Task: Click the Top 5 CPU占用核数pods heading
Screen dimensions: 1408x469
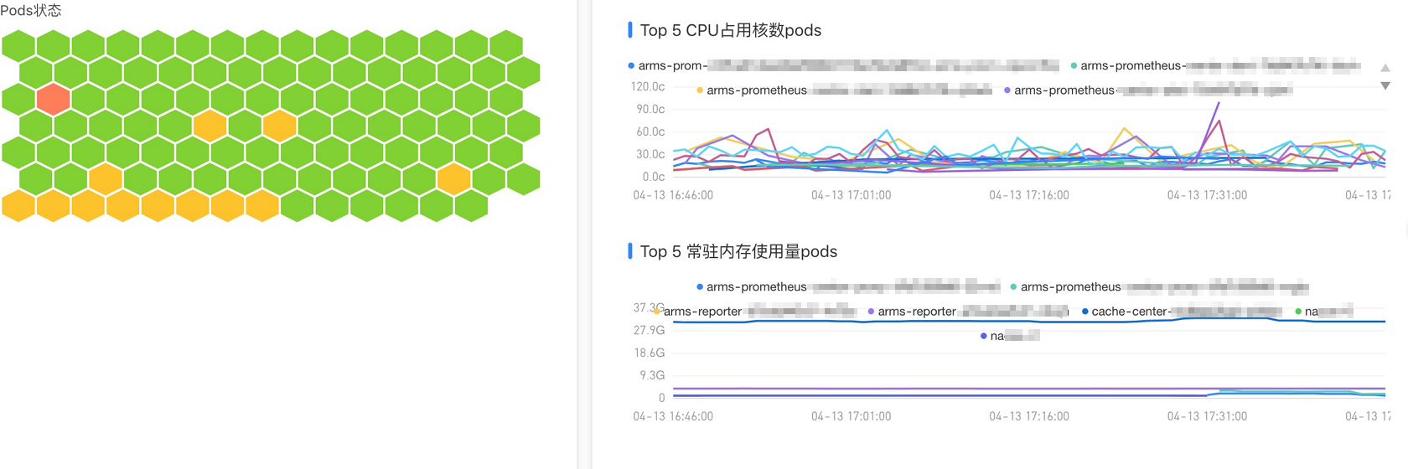Action: coord(731,30)
